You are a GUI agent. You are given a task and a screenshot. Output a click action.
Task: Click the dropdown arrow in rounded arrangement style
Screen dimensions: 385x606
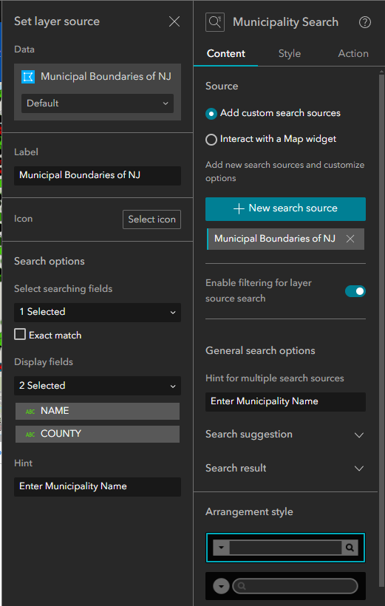[x=221, y=586]
